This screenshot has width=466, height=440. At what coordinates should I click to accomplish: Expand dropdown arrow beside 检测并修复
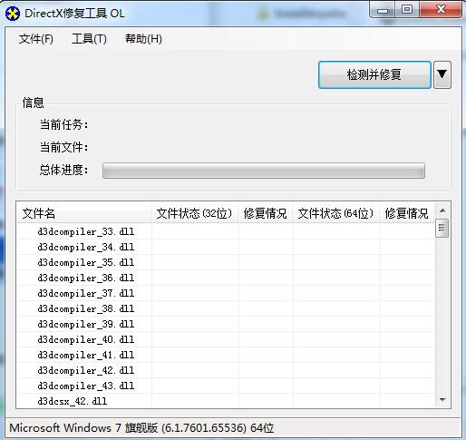pyautogui.click(x=442, y=74)
